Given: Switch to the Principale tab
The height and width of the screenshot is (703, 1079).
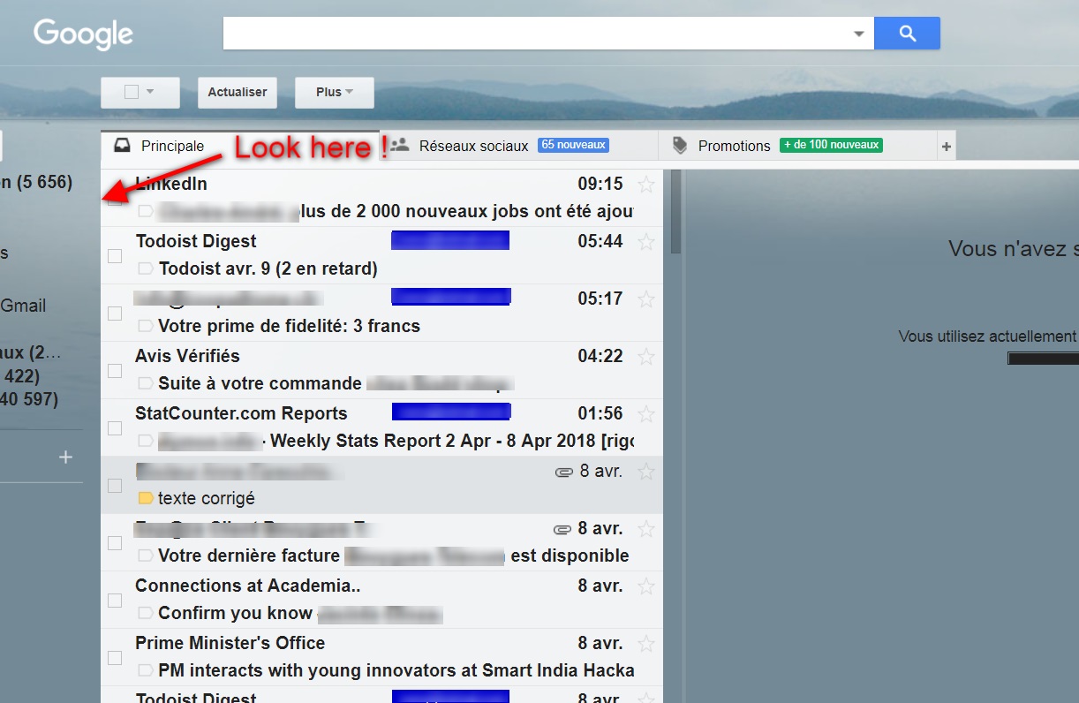Looking at the screenshot, I should pyautogui.click(x=240, y=146).
